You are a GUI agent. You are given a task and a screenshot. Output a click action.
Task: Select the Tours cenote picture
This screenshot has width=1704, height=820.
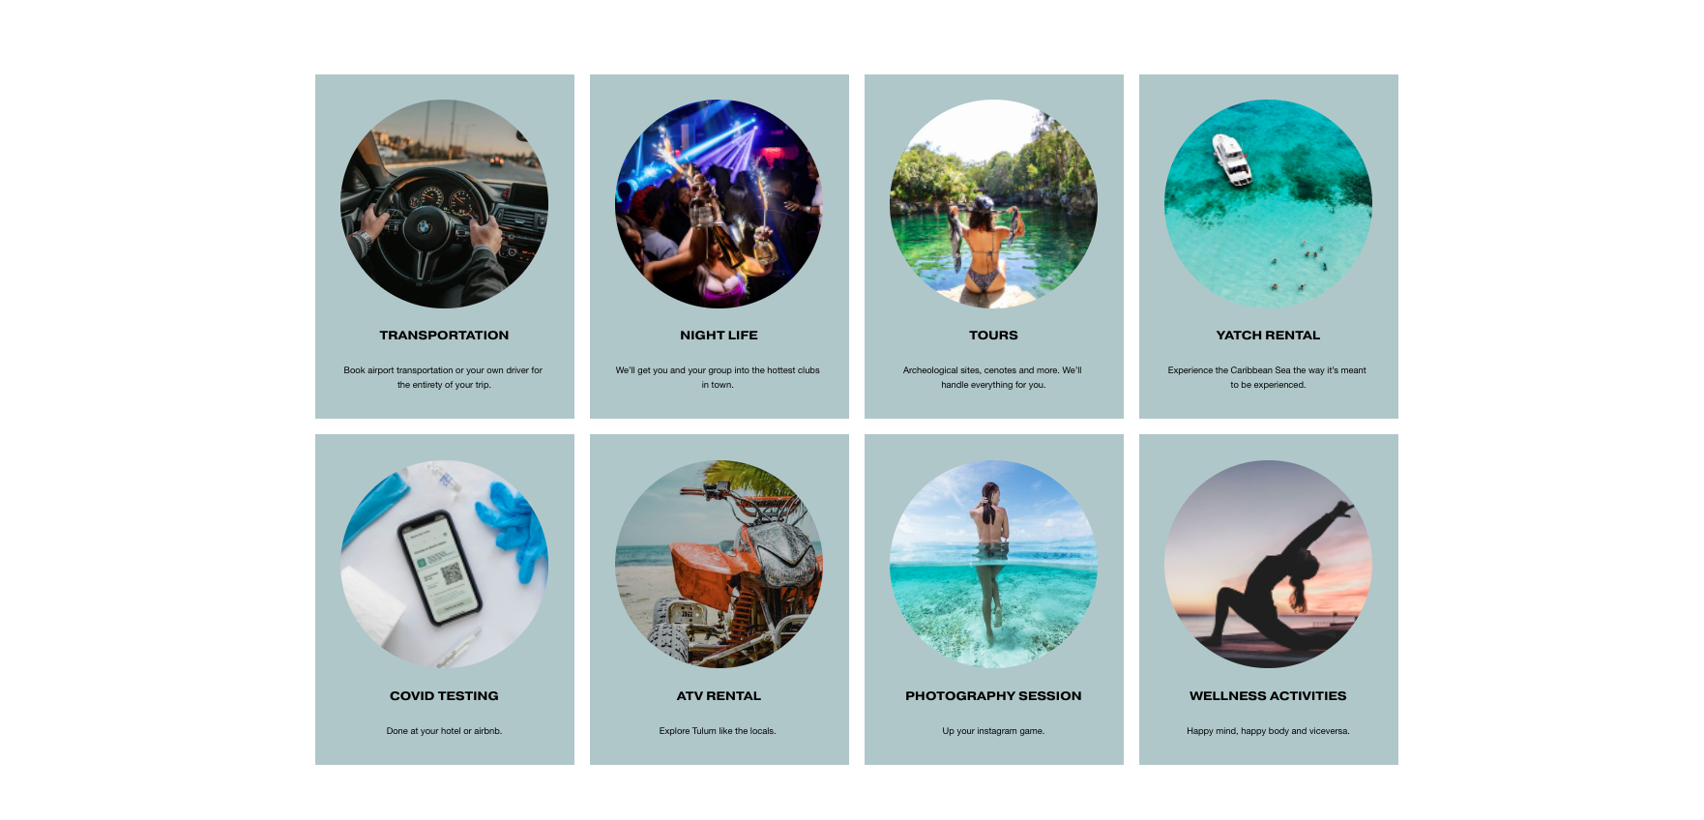[993, 204]
